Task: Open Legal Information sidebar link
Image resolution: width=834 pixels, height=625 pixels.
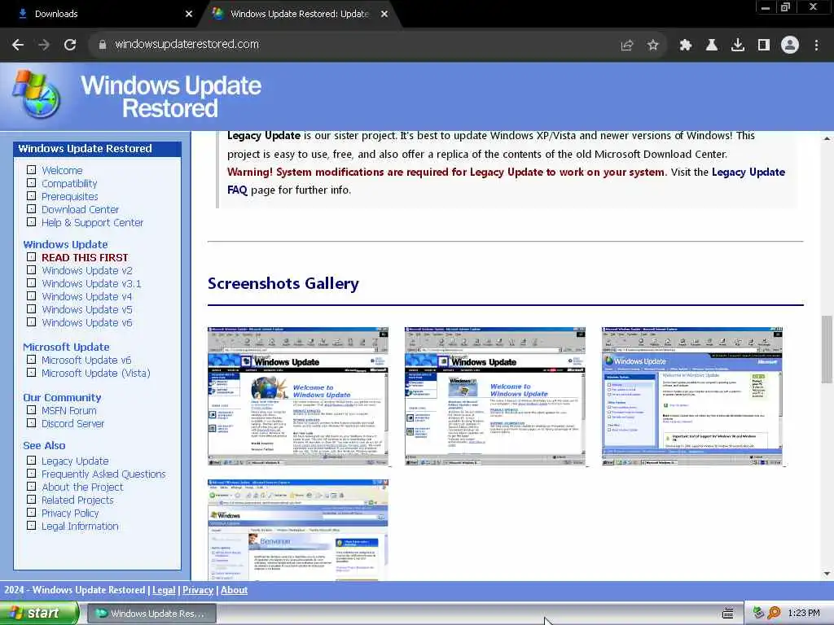Action: click(x=81, y=527)
